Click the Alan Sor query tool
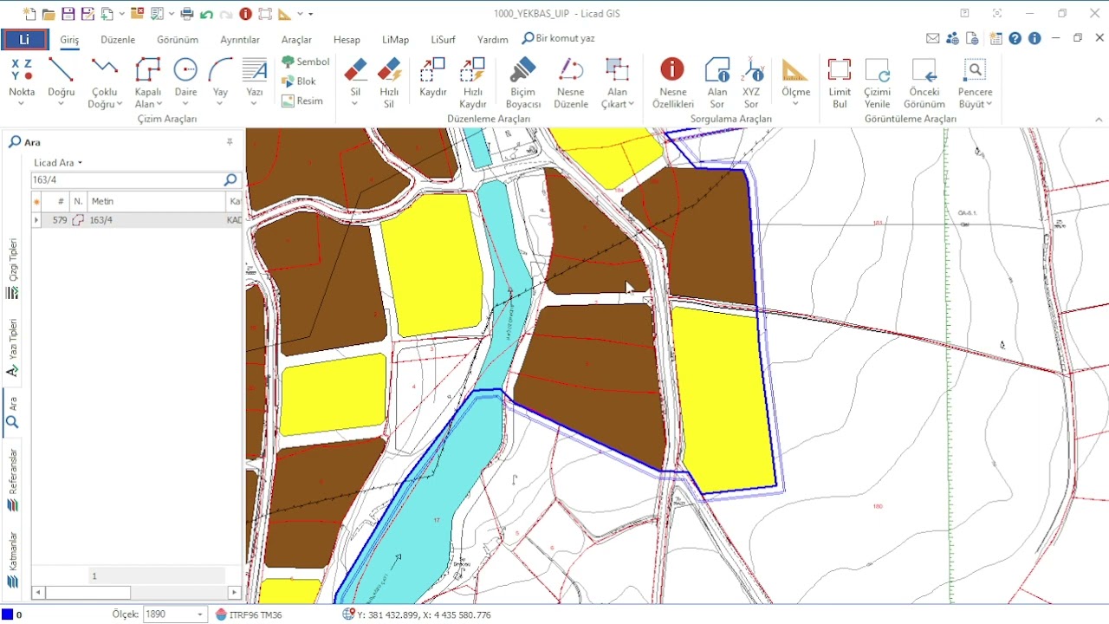The image size is (1109, 624). pos(717,83)
